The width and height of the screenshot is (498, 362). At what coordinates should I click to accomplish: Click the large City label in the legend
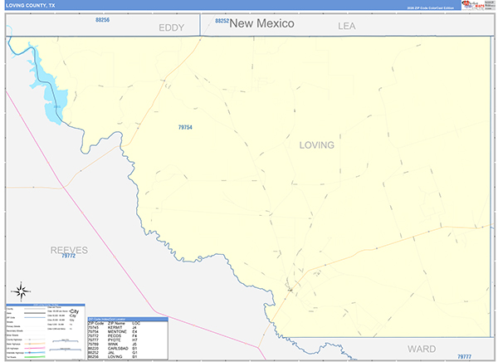point(74,311)
